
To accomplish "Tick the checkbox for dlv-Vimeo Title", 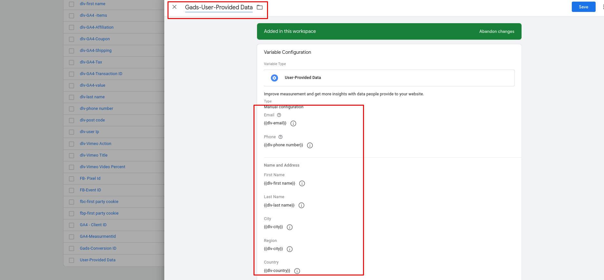I will [x=72, y=155].
